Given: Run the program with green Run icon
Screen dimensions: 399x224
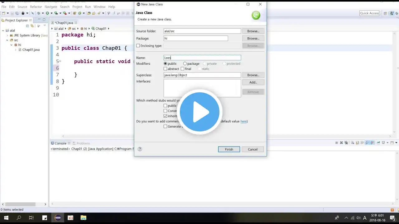Looking at the screenshot, I should 47,13.
